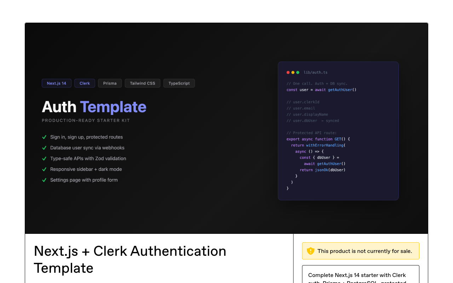This screenshot has height=283, width=453.
Task: Click the yellow traffic light dot
Action: (293, 72)
